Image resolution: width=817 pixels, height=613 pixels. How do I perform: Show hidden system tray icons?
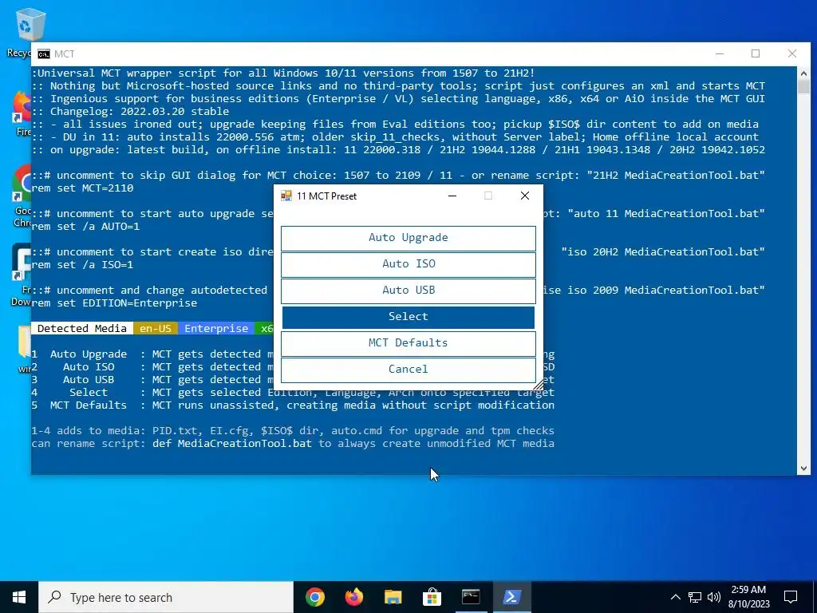click(675, 597)
